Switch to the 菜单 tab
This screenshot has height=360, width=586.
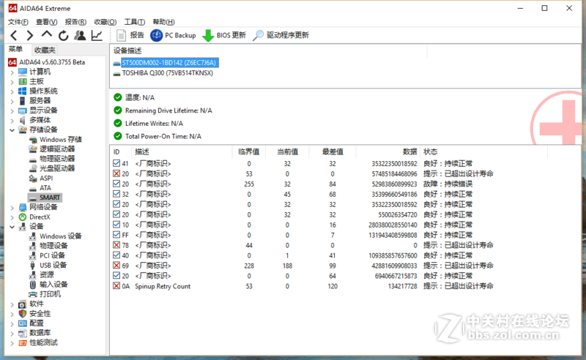pos(15,49)
